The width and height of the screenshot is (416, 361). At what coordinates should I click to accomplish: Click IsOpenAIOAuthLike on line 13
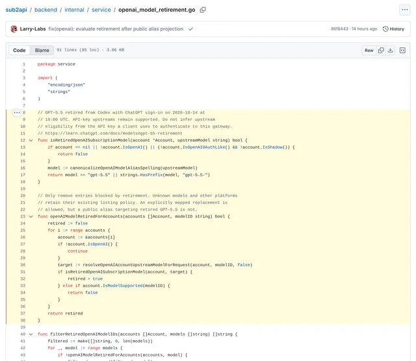(x=203, y=147)
